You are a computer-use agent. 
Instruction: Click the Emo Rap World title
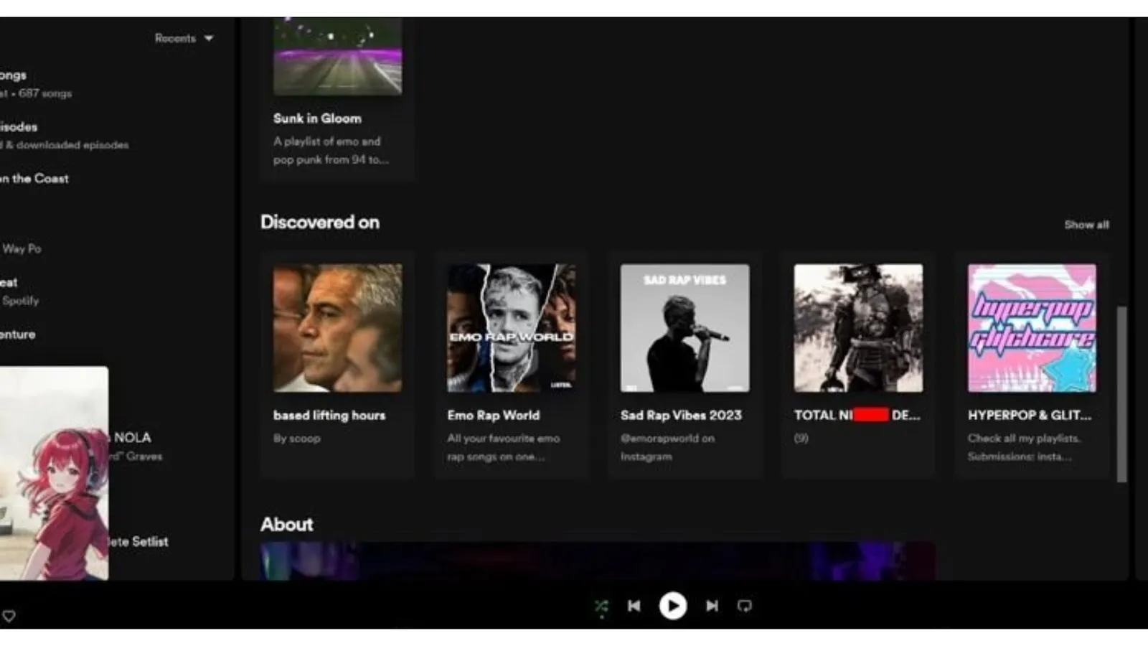(493, 415)
